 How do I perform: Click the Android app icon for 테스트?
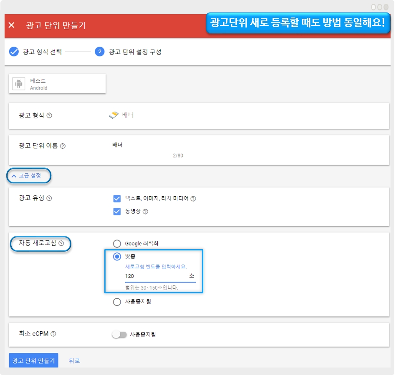(18, 84)
